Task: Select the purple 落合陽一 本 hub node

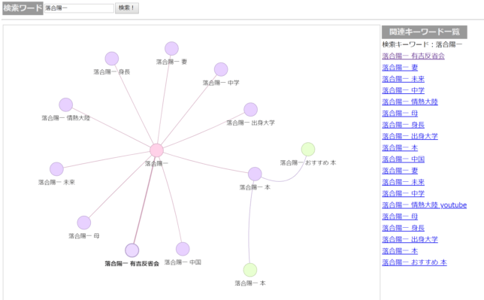Action: point(255,174)
